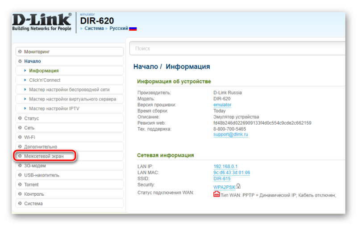The height and width of the screenshot is (226, 357).
Task: Click the LAN MAC address link
Action: tap(232, 173)
